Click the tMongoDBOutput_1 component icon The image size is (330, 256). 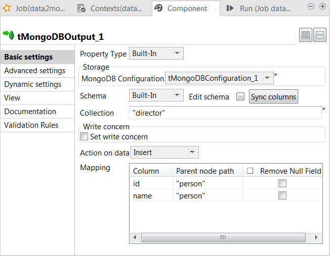pyautogui.click(x=9, y=35)
